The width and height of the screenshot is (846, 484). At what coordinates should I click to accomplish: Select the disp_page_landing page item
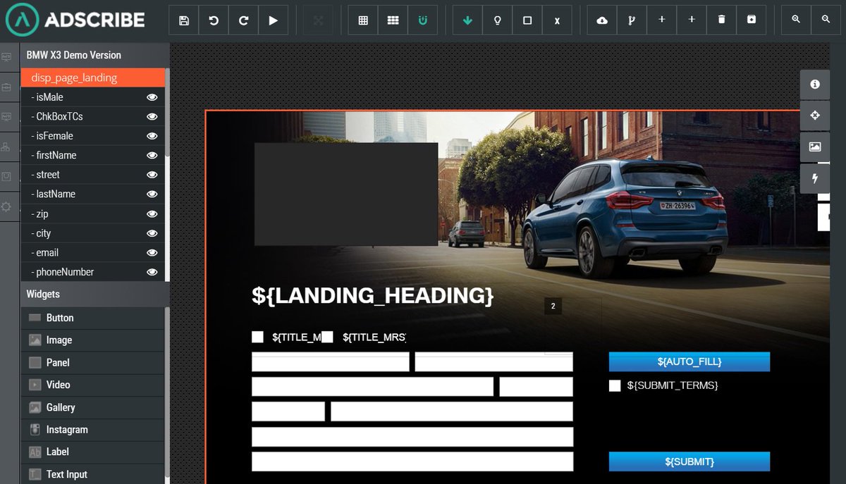click(x=92, y=77)
